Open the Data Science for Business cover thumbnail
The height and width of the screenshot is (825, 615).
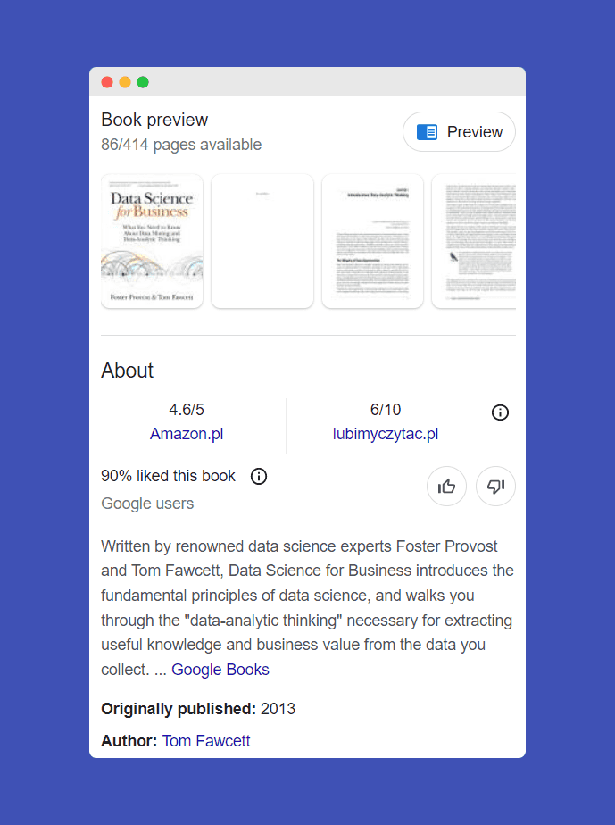152,241
